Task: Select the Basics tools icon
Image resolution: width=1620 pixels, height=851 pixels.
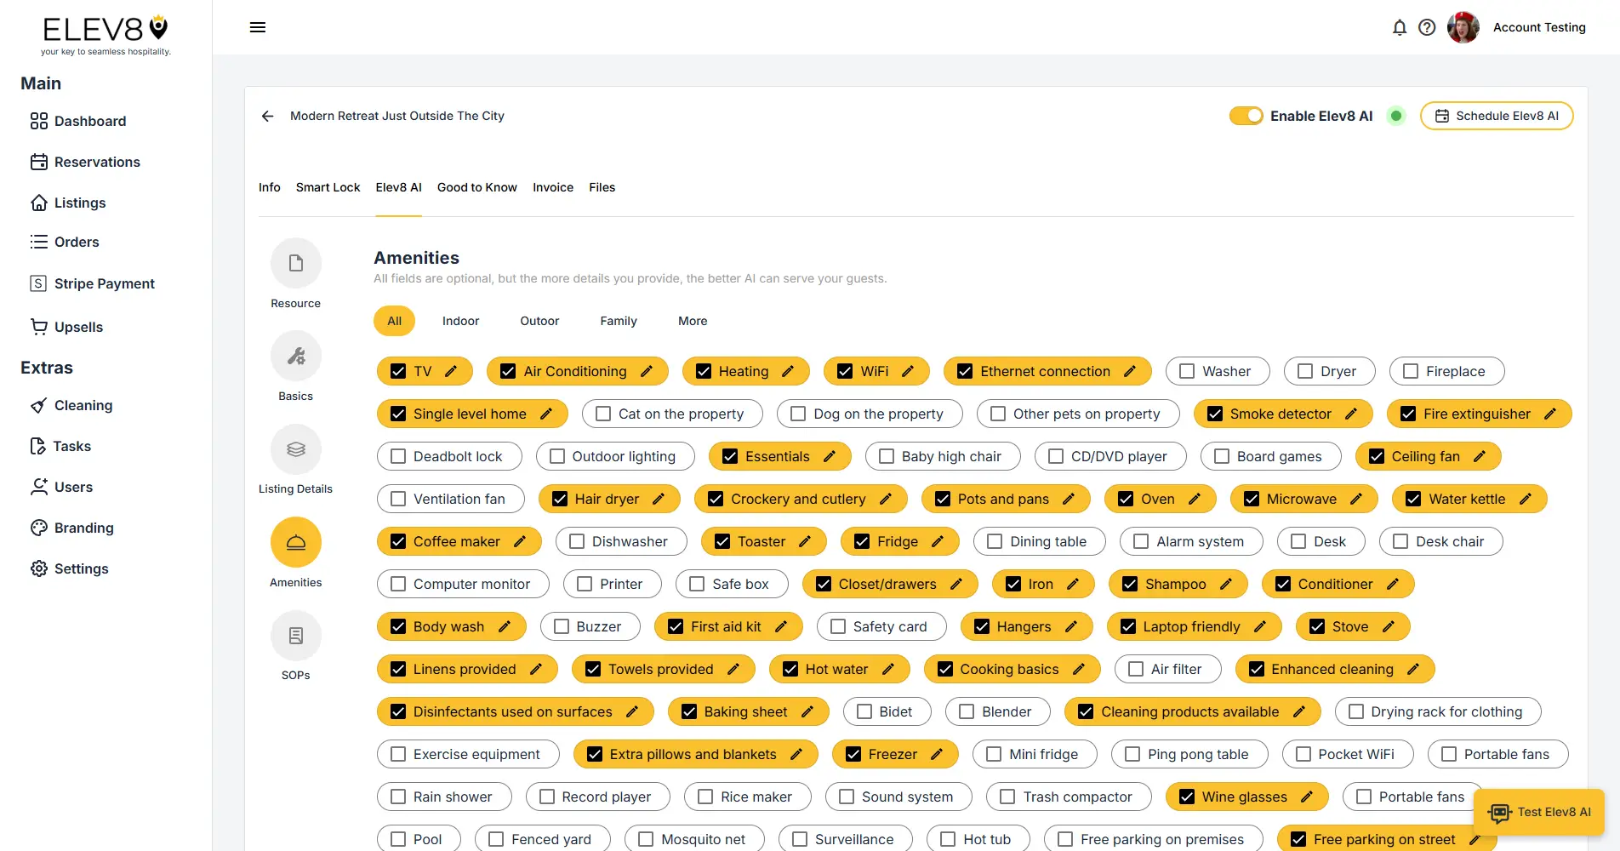Action: point(295,356)
